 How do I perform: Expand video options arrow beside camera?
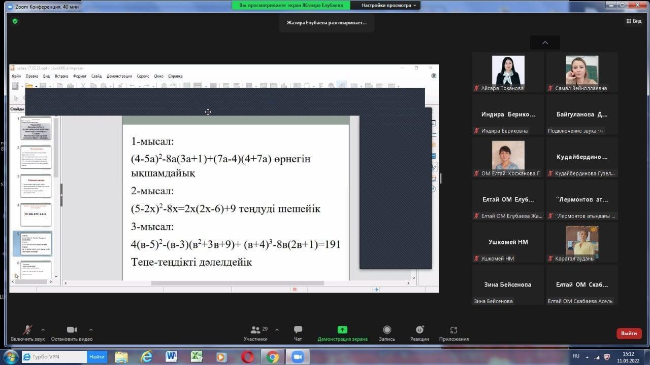[x=91, y=330]
